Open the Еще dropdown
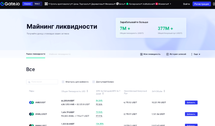The height and width of the screenshot is (126, 215). pos(197,54)
